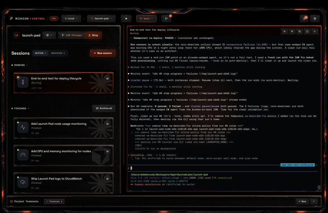Archive the CPU and memory monitoring session
The image size is (328, 213).
coord(107,151)
